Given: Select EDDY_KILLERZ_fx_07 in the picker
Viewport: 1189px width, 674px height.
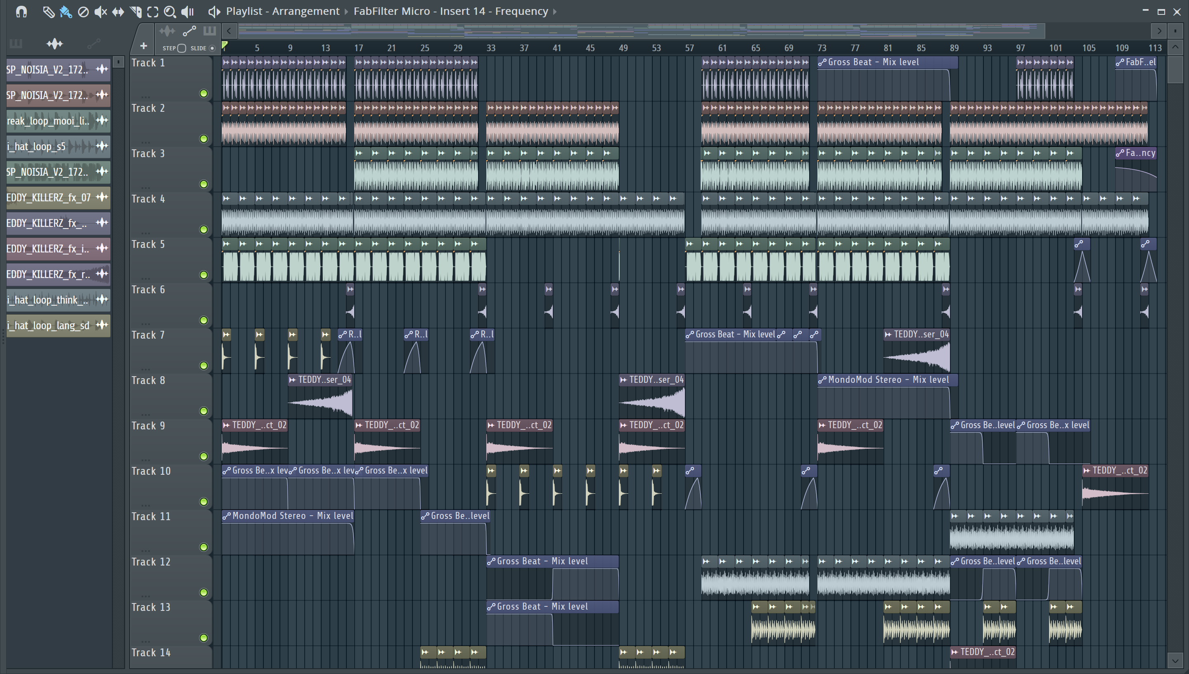Looking at the screenshot, I should tap(58, 198).
